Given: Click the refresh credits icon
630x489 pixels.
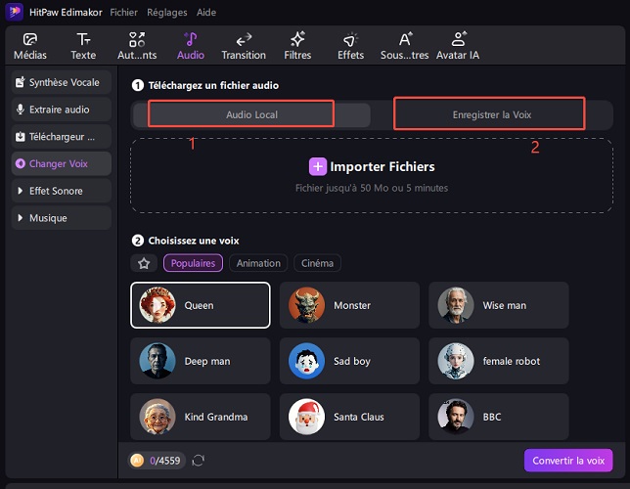Looking at the screenshot, I should click(199, 460).
